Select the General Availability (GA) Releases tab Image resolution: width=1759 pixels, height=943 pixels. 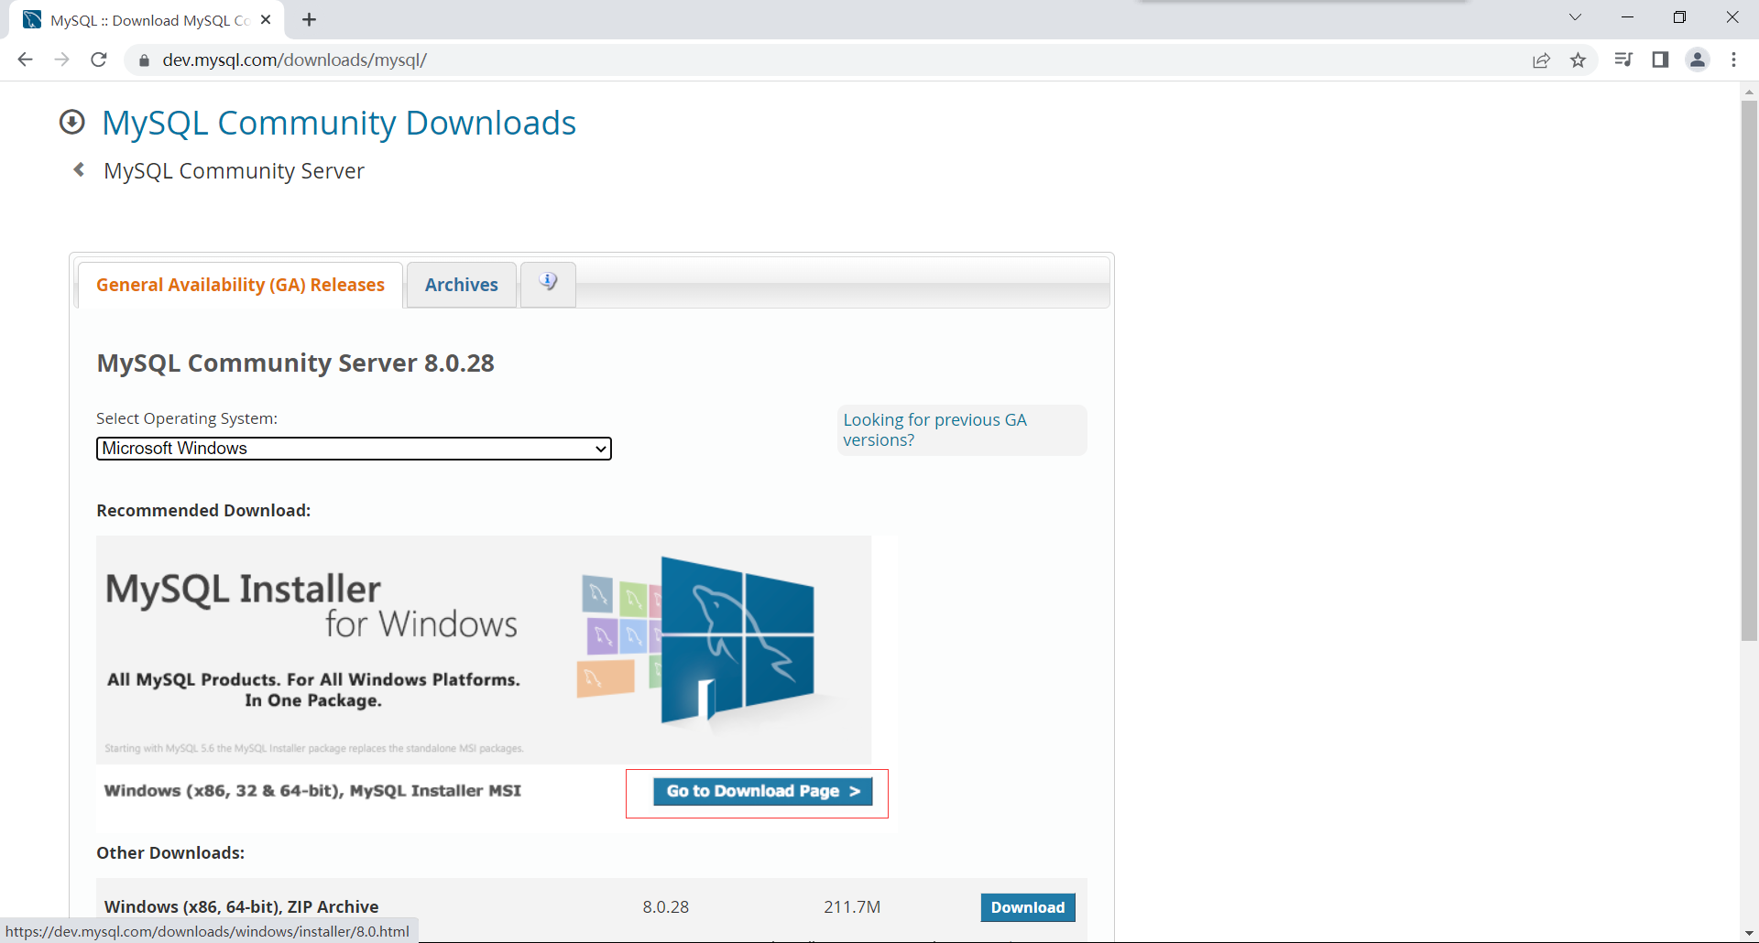pyautogui.click(x=240, y=285)
